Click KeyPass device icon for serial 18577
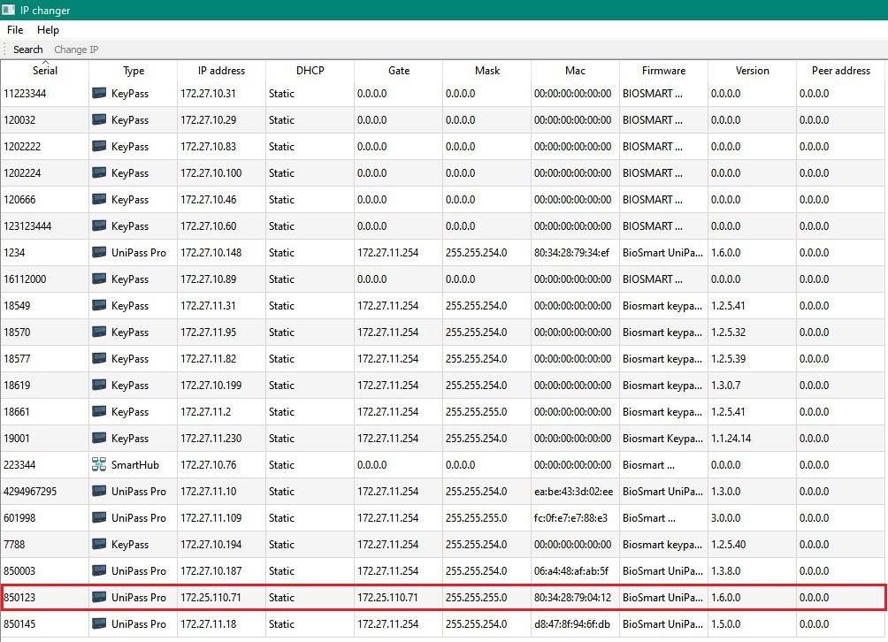This screenshot has height=642, width=888. [x=99, y=358]
